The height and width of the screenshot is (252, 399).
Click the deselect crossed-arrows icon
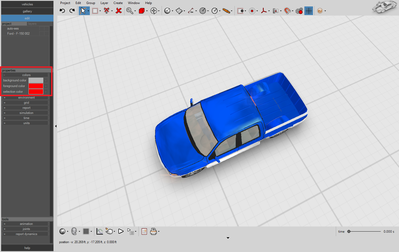(x=107, y=11)
